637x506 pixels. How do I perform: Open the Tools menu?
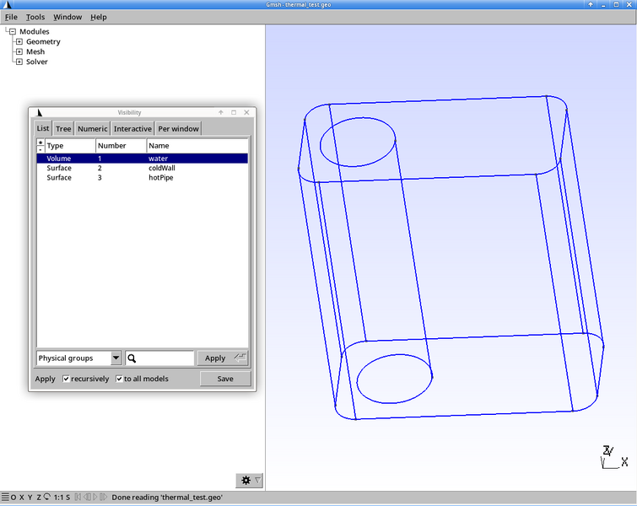click(x=35, y=17)
